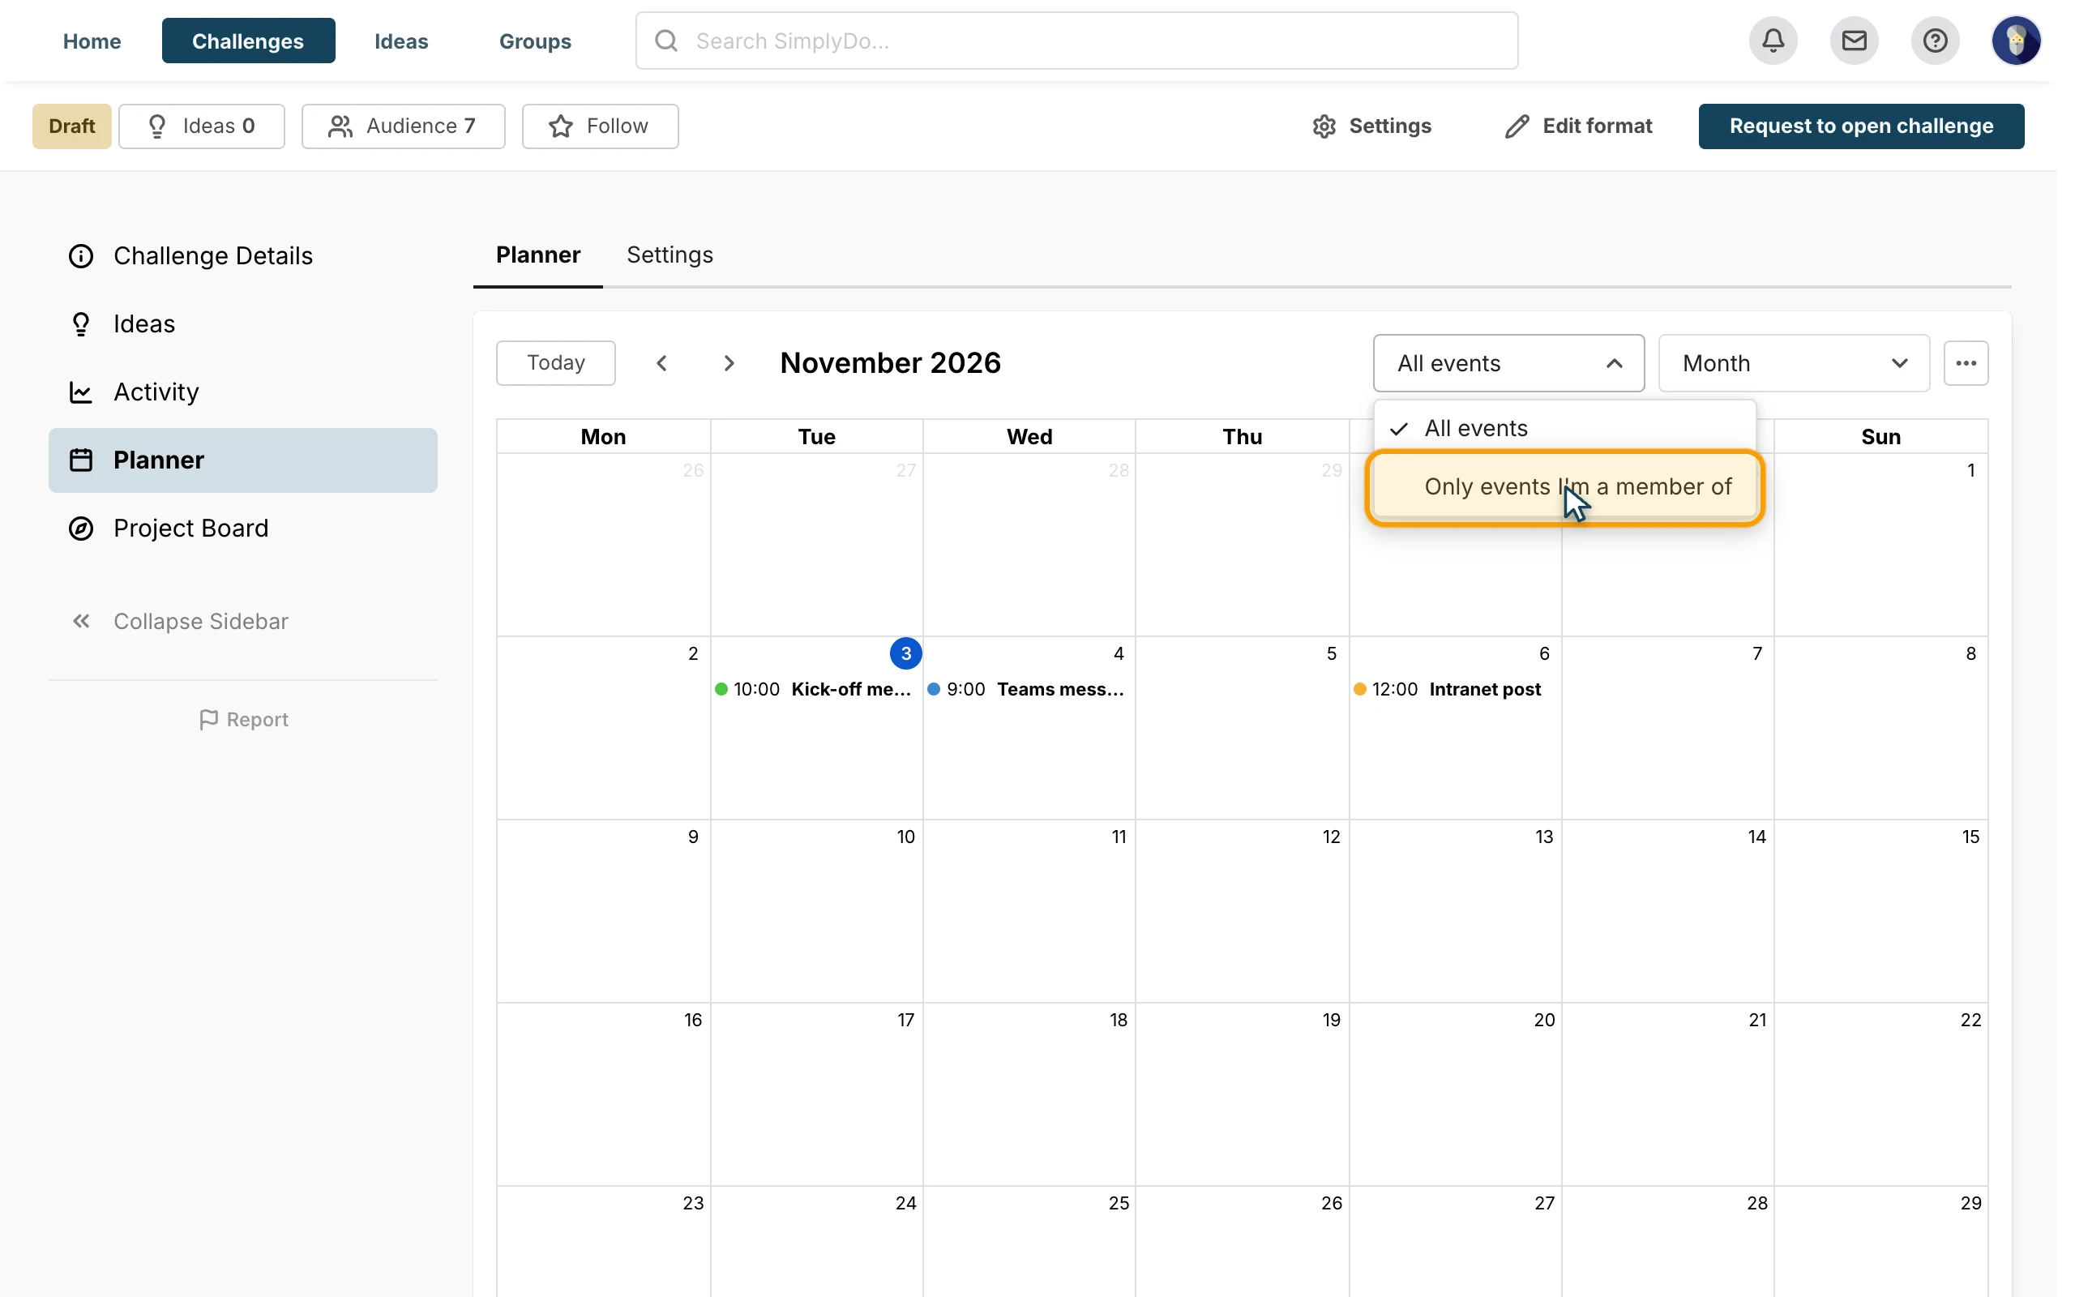The width and height of the screenshot is (2075, 1297).
Task: Go to next month arrow
Action: tap(729, 363)
